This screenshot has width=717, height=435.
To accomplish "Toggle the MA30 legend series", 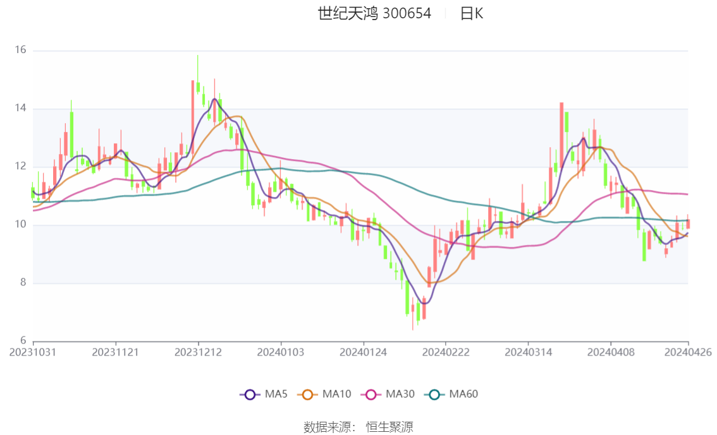I will (388, 395).
